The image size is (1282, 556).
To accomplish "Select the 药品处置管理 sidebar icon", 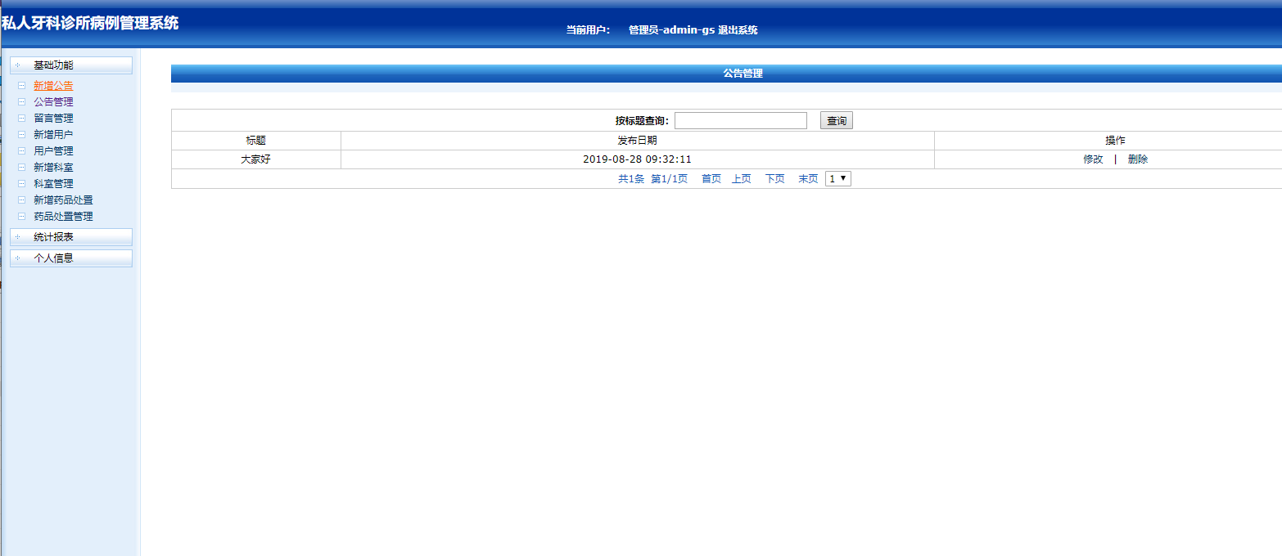I will (x=22, y=216).
